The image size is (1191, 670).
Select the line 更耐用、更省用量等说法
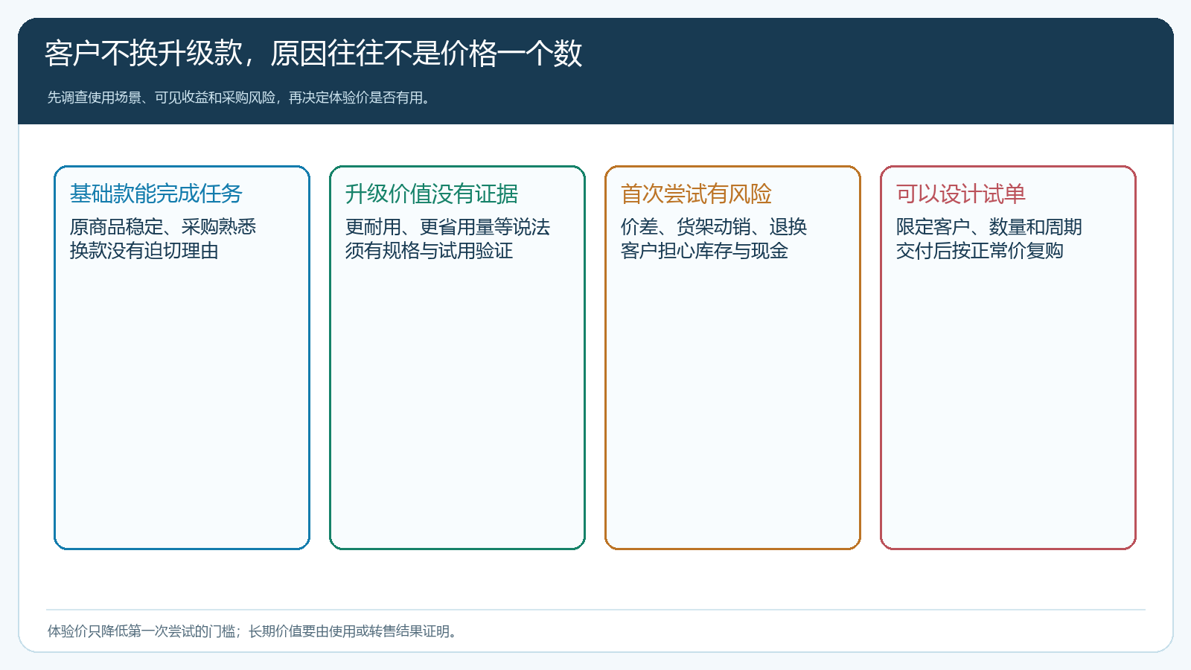447,227
